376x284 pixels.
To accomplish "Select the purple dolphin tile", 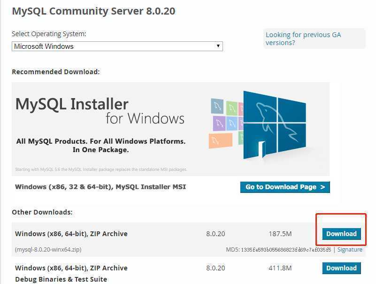I will click(x=219, y=123).
